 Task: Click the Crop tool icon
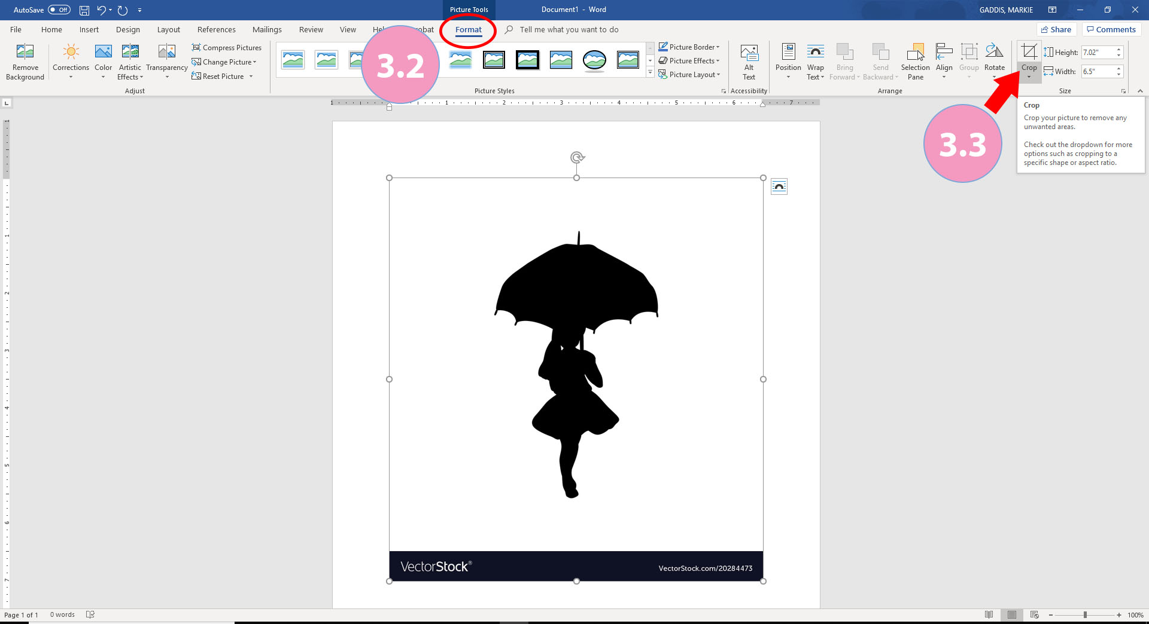coord(1029,52)
